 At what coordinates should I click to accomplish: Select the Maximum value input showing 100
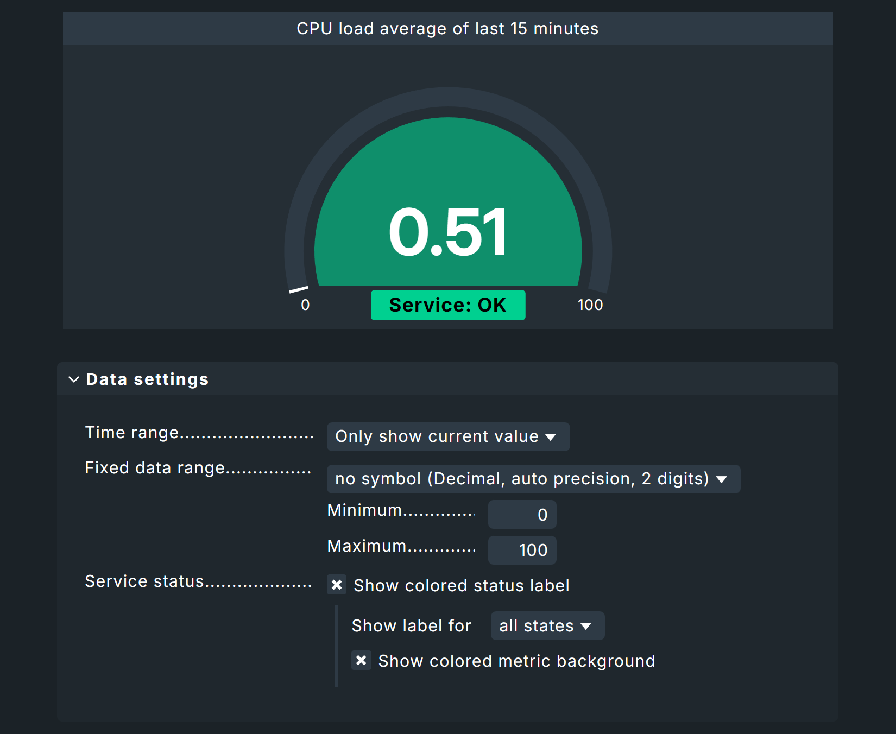coord(521,550)
